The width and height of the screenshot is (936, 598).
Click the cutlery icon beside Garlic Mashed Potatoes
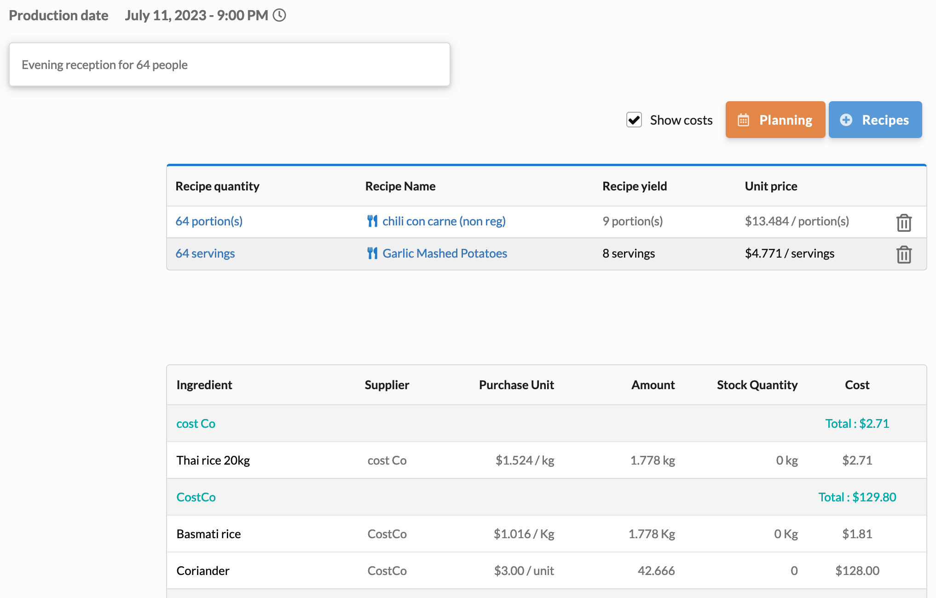click(373, 253)
